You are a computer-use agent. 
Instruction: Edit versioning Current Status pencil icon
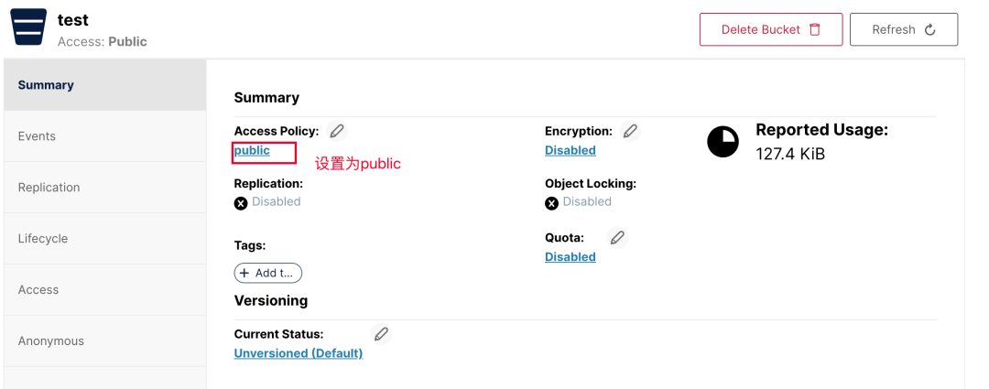click(x=381, y=334)
